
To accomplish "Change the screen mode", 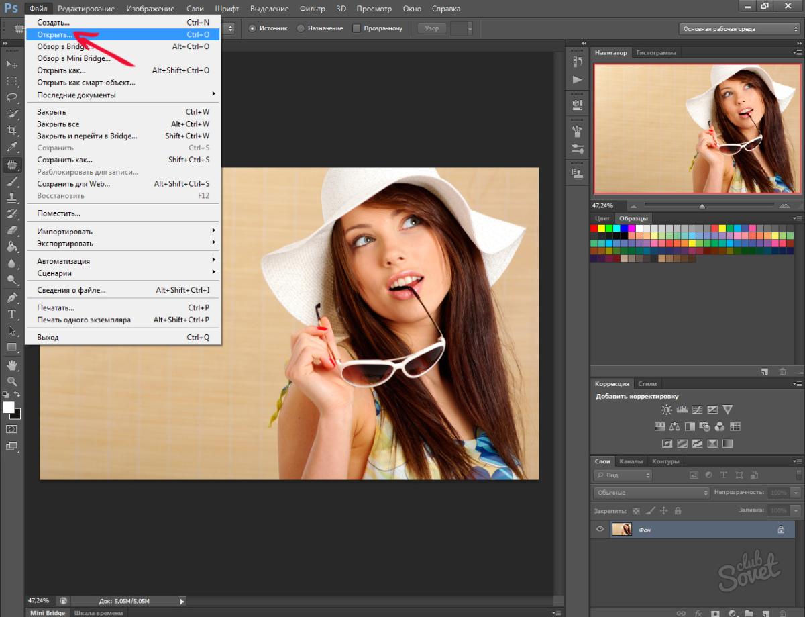I will tap(11, 446).
